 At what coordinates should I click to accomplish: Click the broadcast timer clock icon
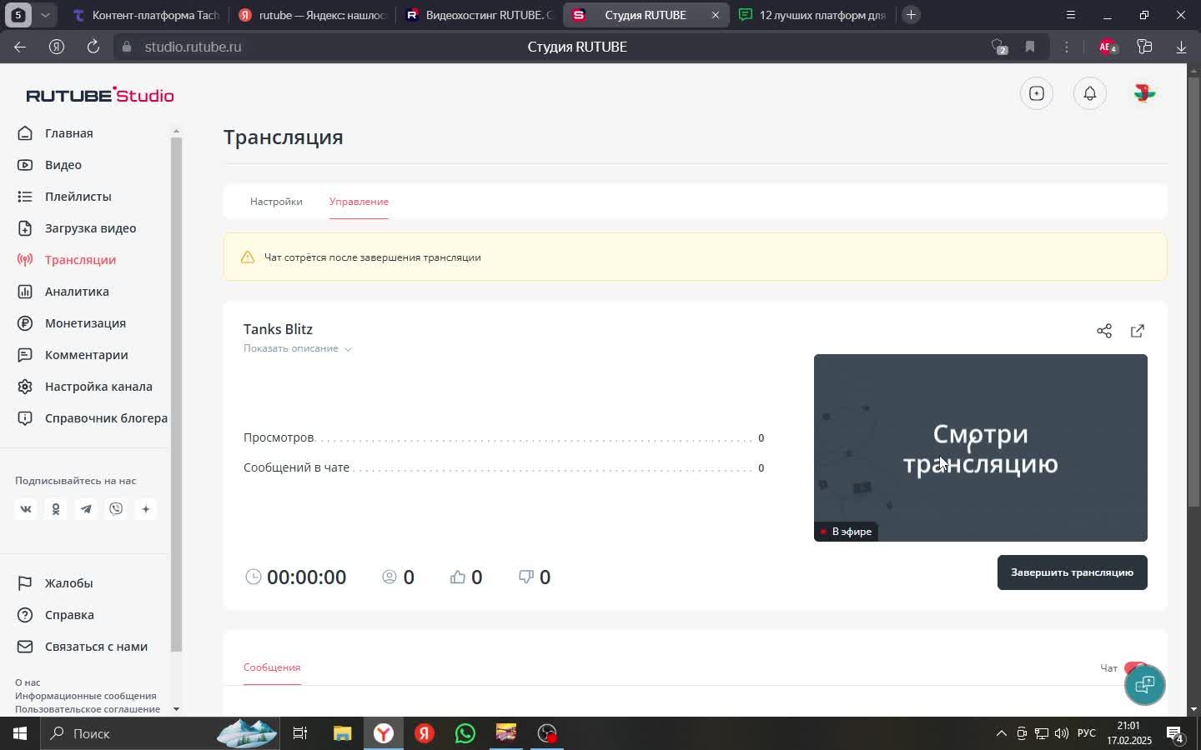click(254, 577)
